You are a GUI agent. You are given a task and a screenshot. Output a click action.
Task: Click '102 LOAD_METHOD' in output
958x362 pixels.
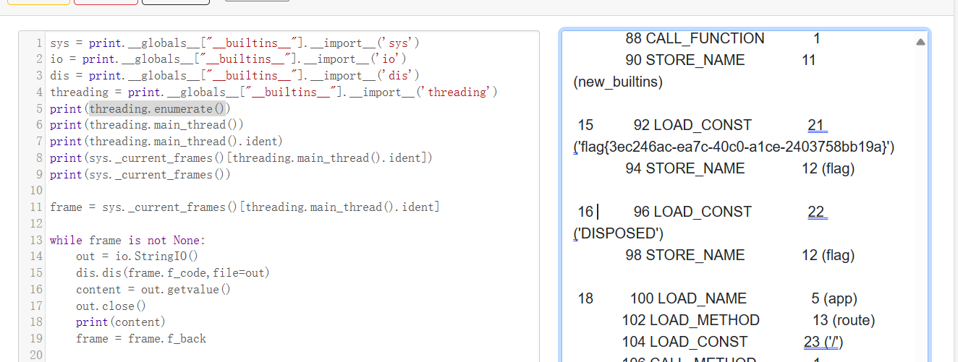(x=691, y=320)
